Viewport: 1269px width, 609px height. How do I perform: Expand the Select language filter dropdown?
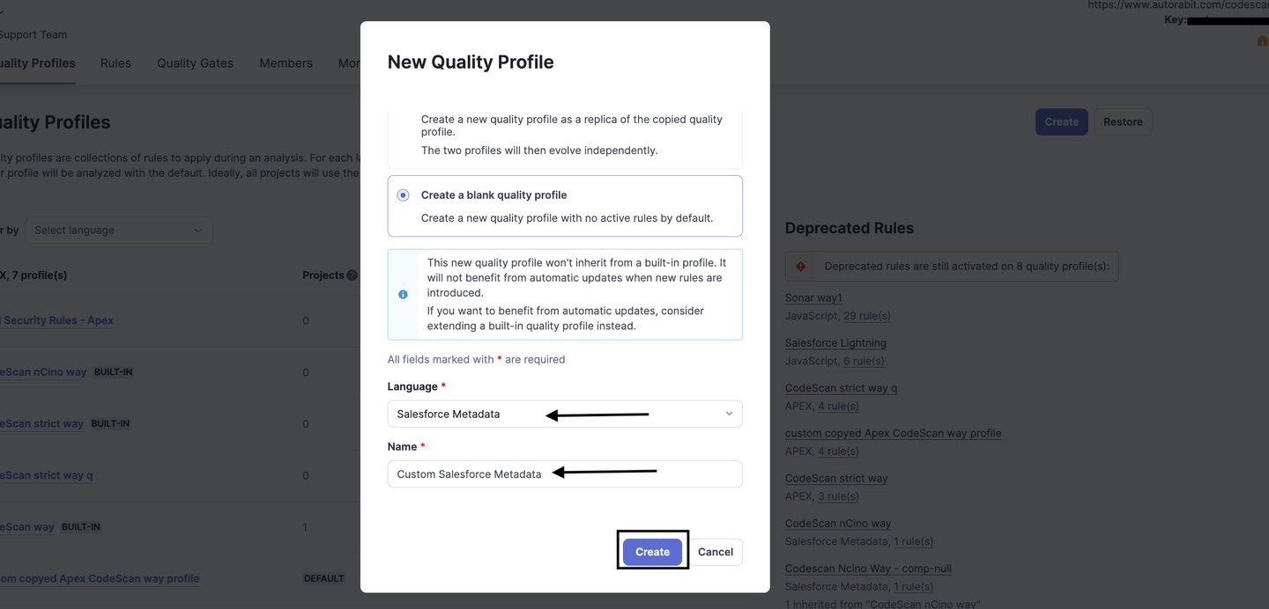[118, 231]
